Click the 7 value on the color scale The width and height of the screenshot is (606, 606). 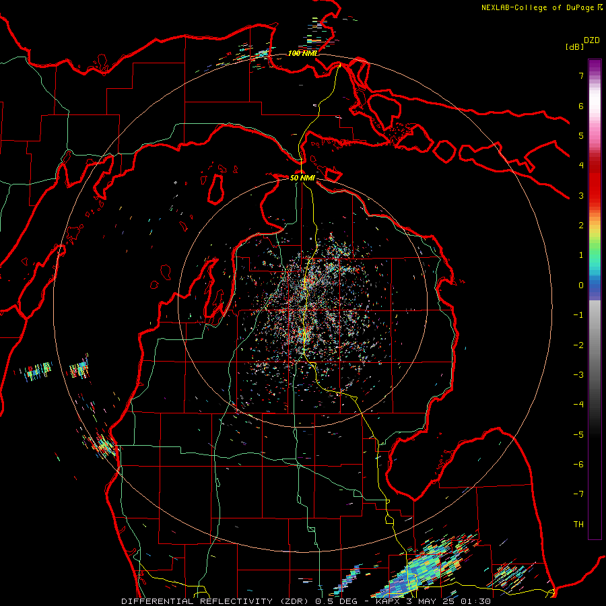[x=581, y=75]
